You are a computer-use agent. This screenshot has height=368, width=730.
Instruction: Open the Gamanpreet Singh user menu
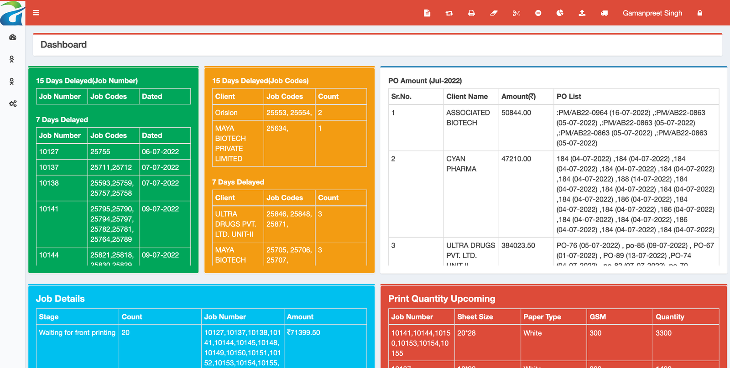(x=652, y=13)
